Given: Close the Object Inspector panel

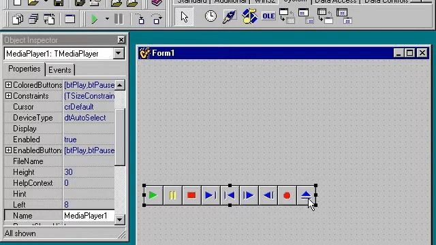Looking at the screenshot, I should (x=121, y=40).
